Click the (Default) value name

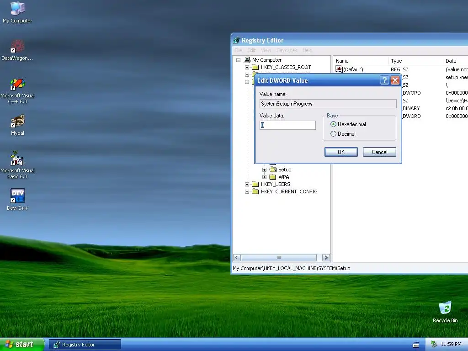[x=353, y=69]
